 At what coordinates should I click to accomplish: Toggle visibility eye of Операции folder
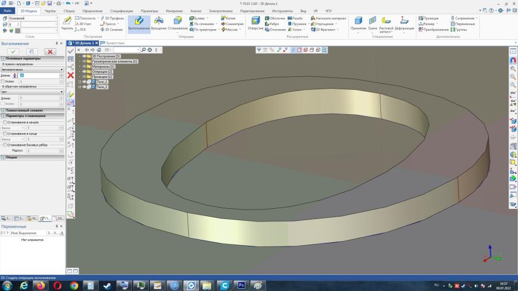pos(84,71)
